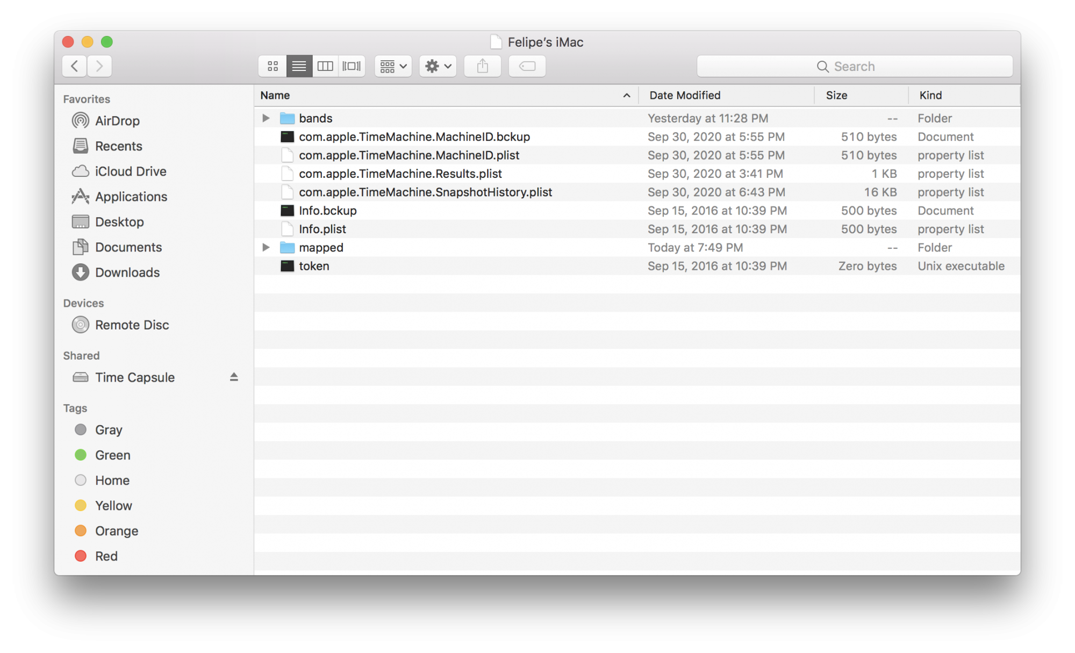This screenshot has width=1075, height=653.
Task: Click the Sep 30, 2020 at 6:43 PM date
Action: 716,192
